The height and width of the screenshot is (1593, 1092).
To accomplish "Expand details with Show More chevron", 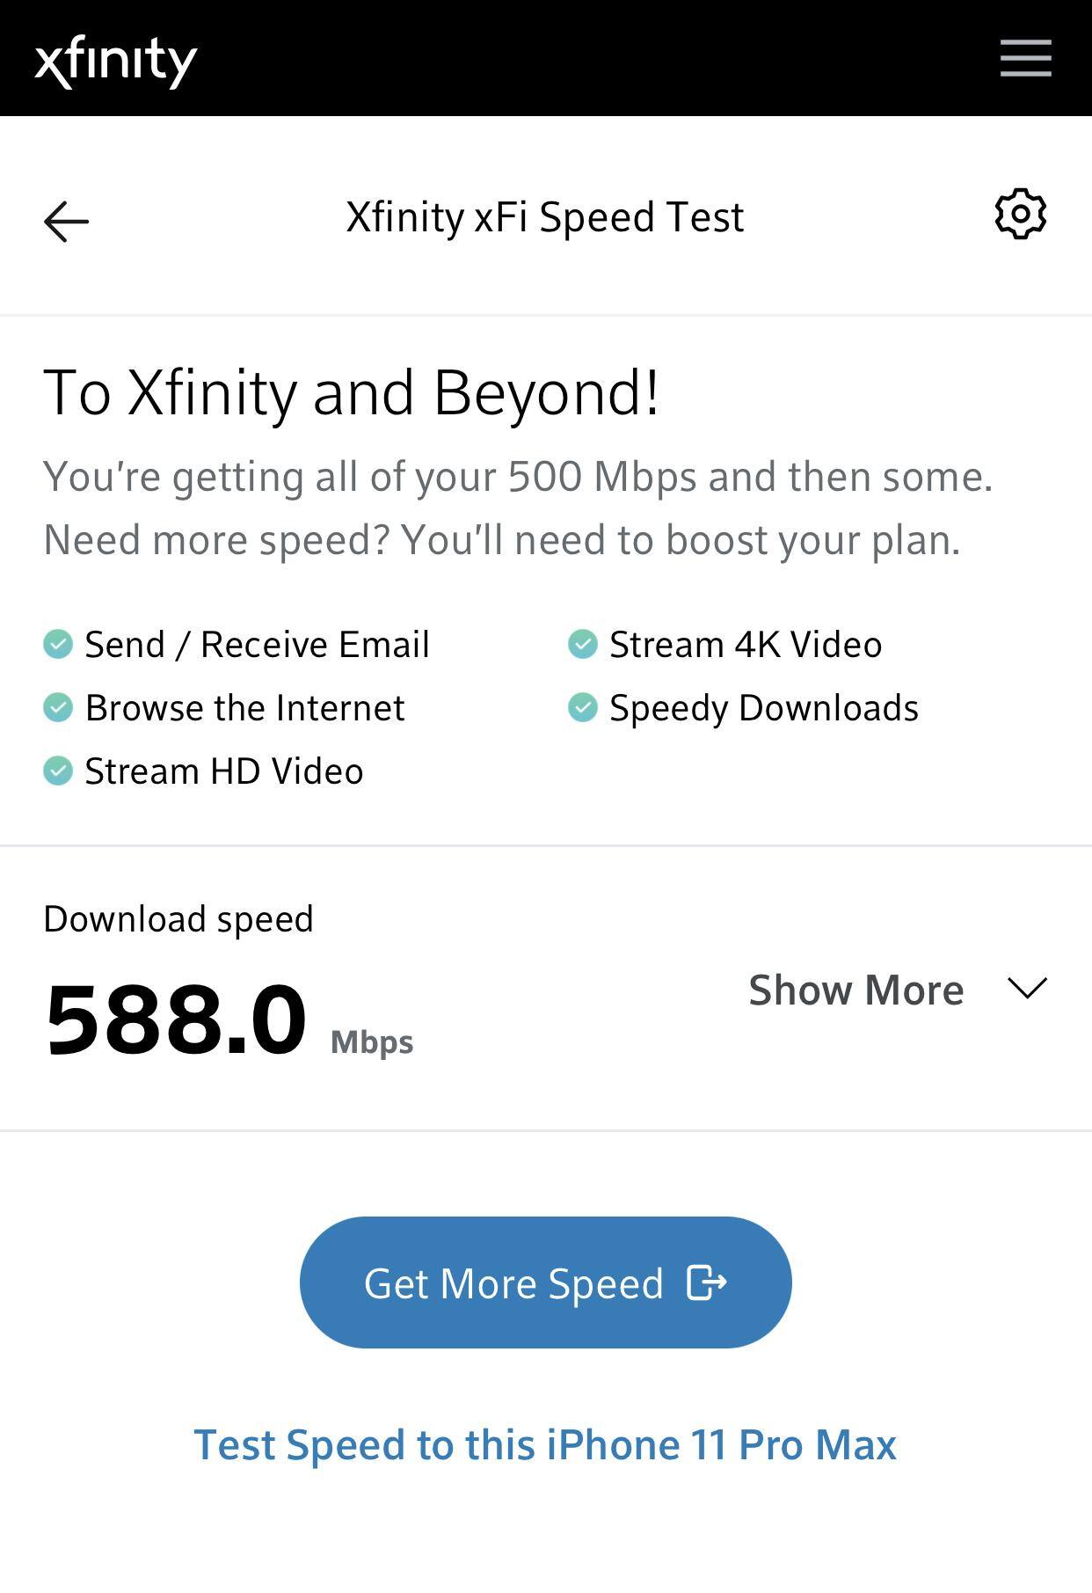I will 1027,989.
